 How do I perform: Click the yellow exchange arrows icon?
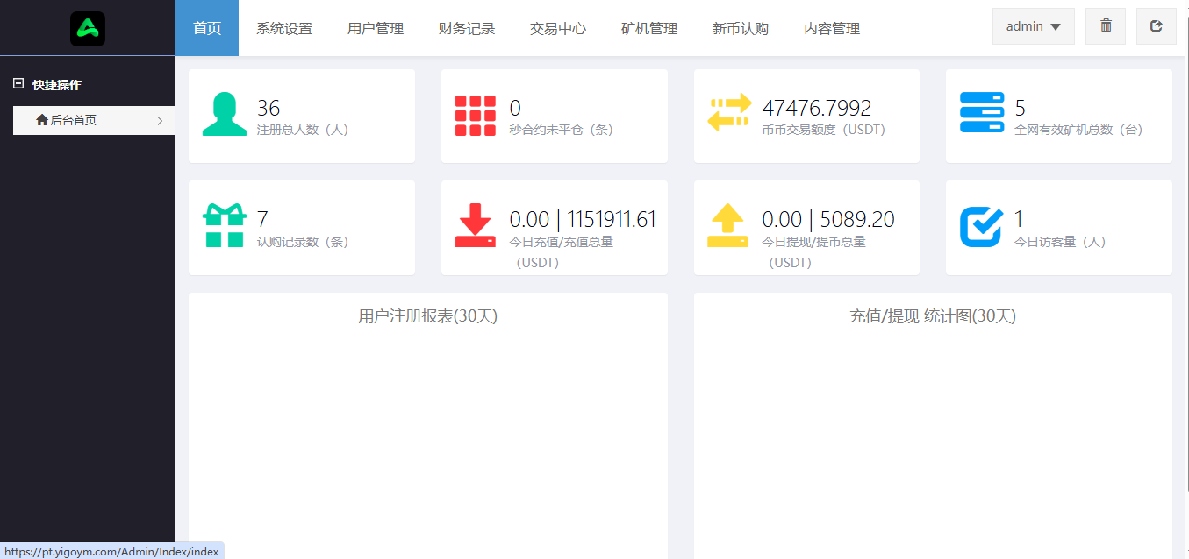pos(729,113)
